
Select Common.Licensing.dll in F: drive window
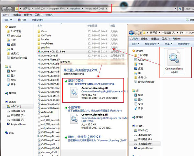coord(174,61)
